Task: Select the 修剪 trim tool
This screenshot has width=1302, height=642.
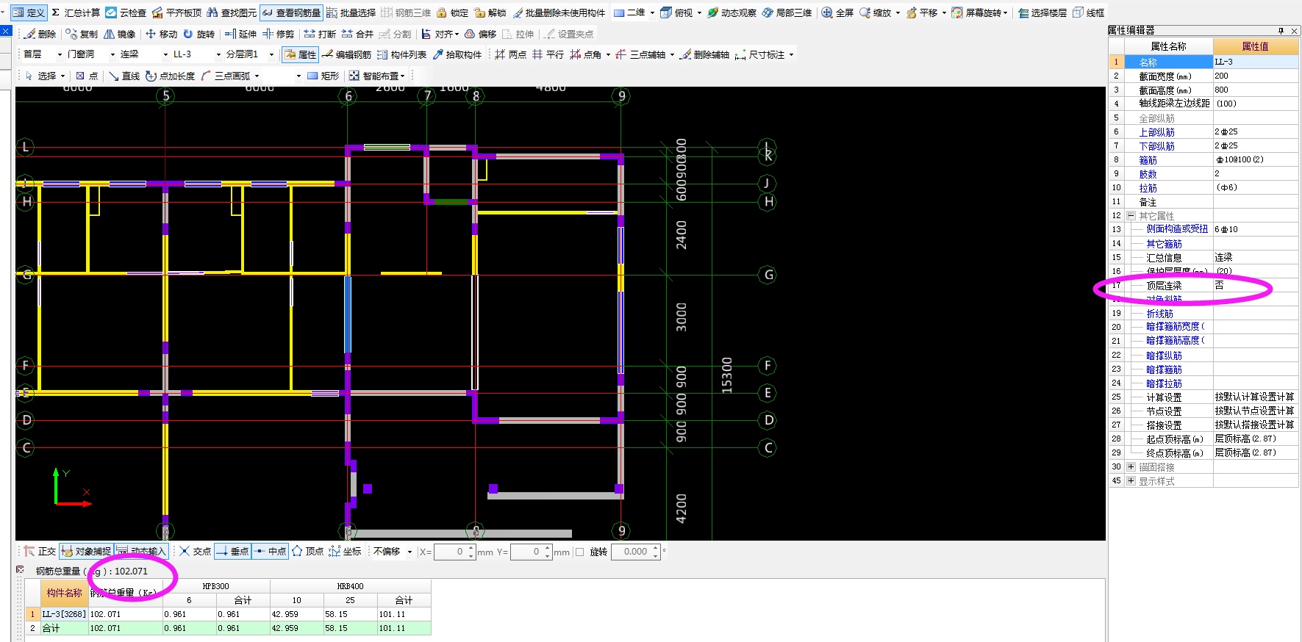Action: pyautogui.click(x=278, y=34)
